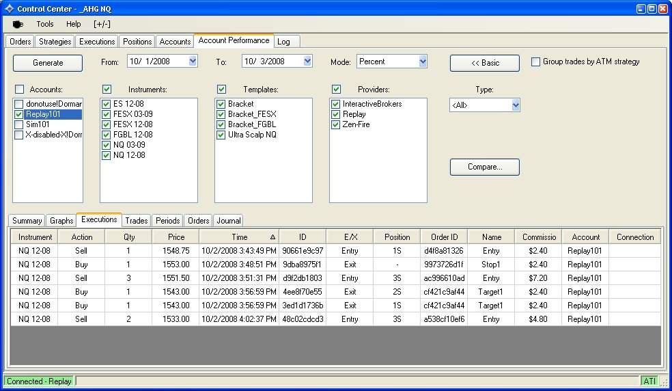Sort by the Commission column header
This screenshot has height=391, width=672.
tap(538, 237)
